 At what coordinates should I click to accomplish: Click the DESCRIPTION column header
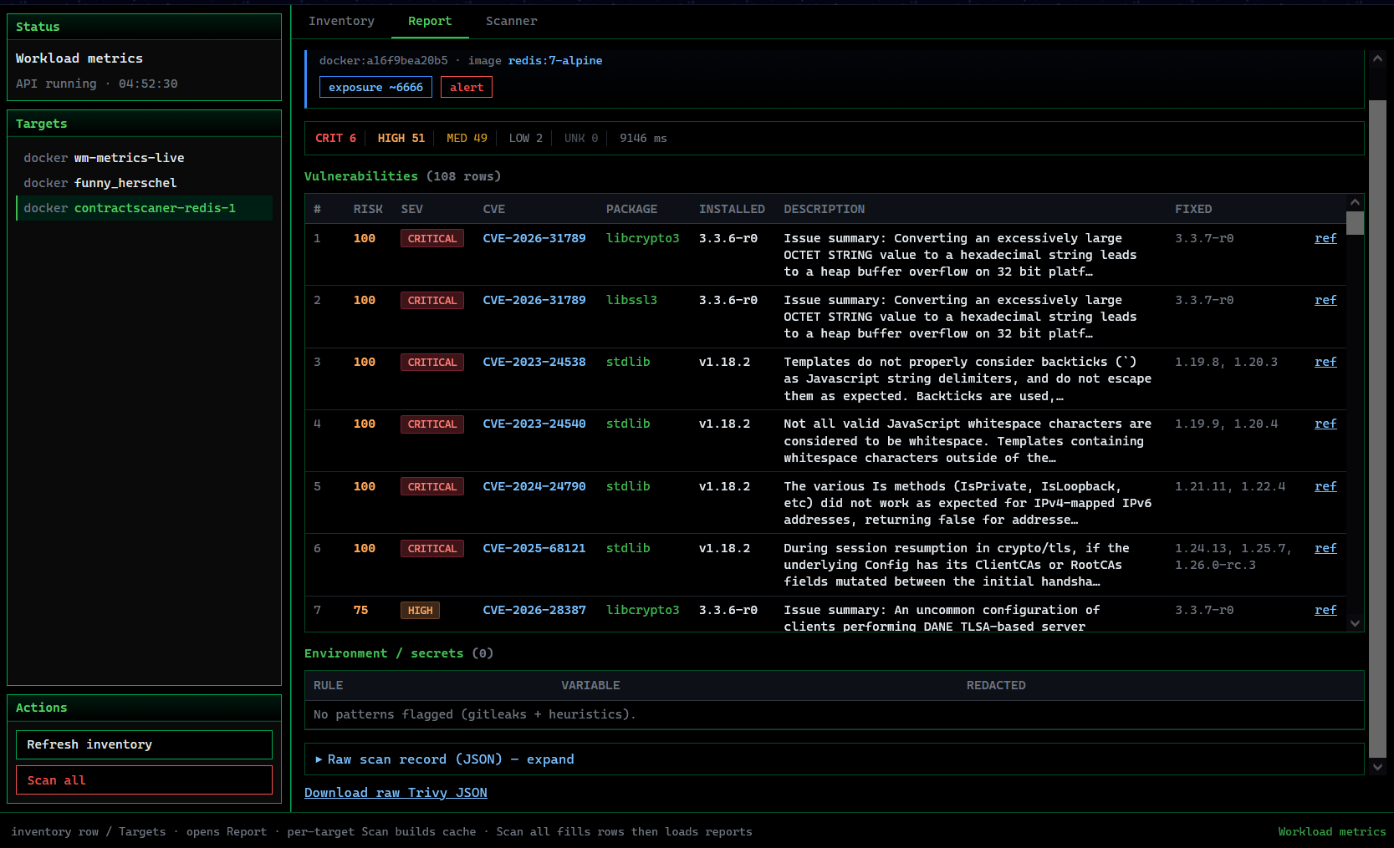point(825,209)
